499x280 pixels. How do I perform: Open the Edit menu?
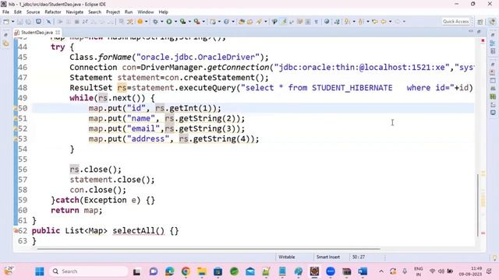click(18, 12)
